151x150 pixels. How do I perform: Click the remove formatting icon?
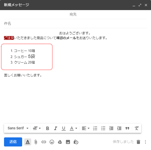137,128
